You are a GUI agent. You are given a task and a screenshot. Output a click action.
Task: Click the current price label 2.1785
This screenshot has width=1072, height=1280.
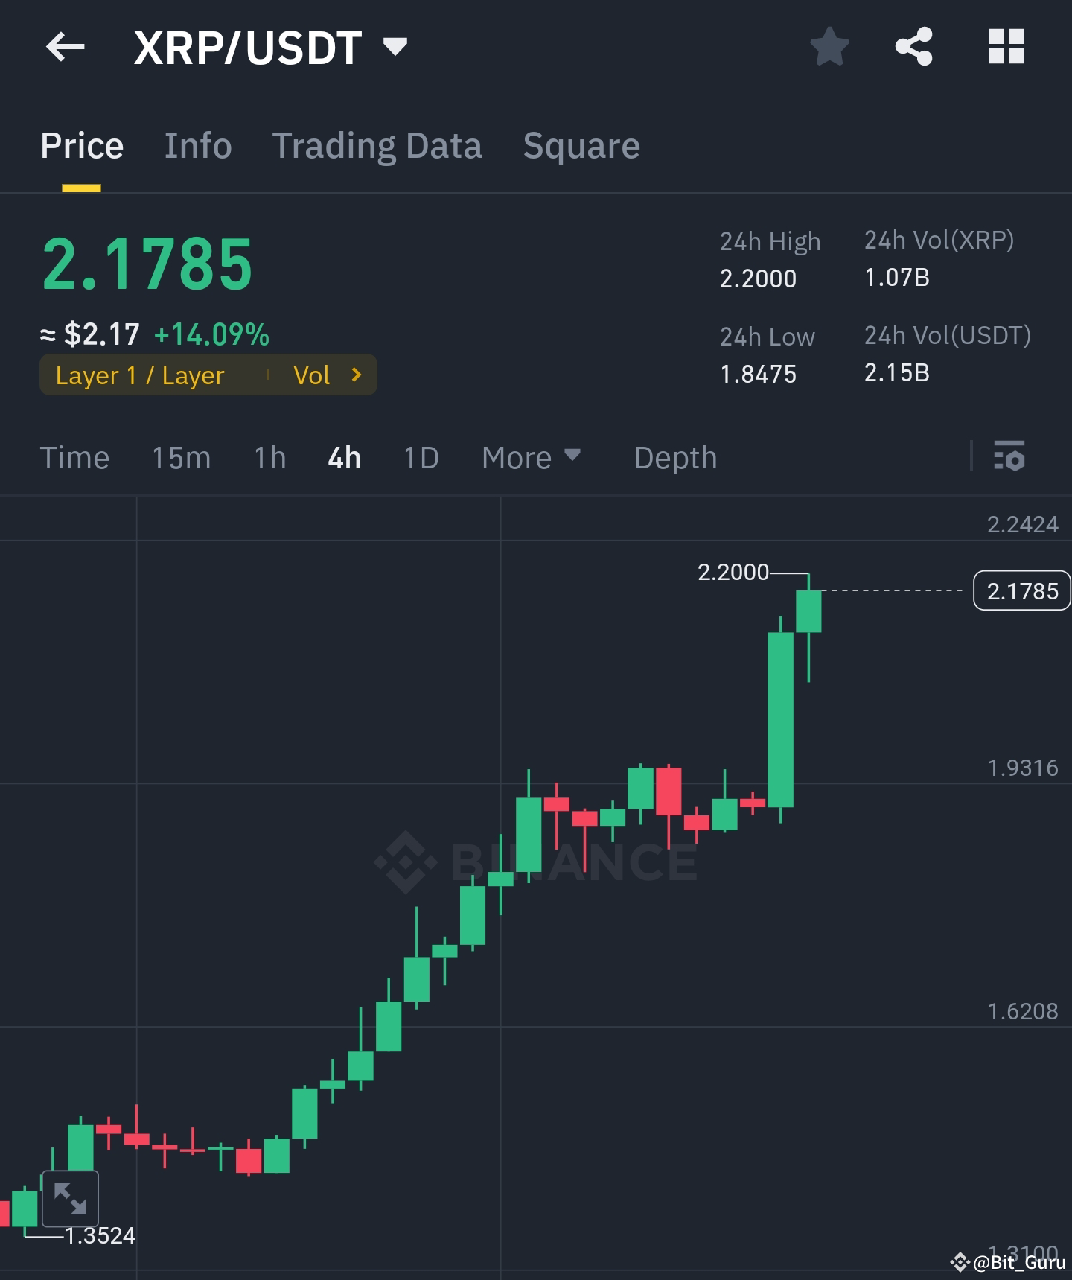[x=1021, y=590]
